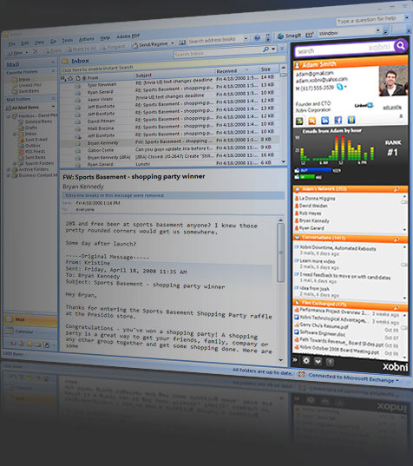Open the View menu

pos(39,43)
